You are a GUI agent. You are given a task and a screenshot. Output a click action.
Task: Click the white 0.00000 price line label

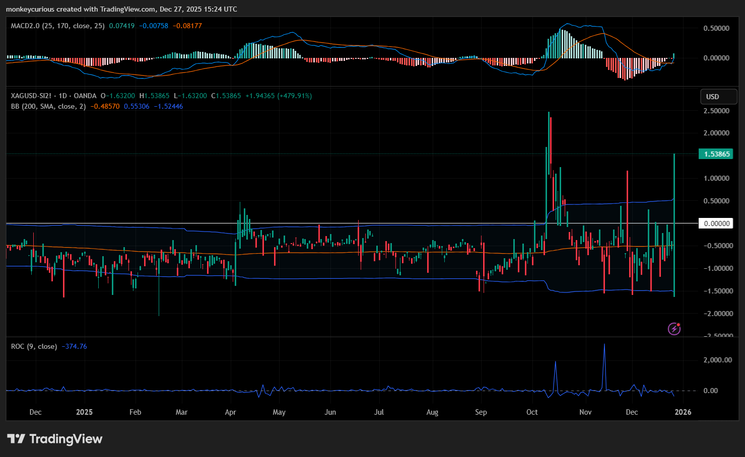[x=716, y=223]
